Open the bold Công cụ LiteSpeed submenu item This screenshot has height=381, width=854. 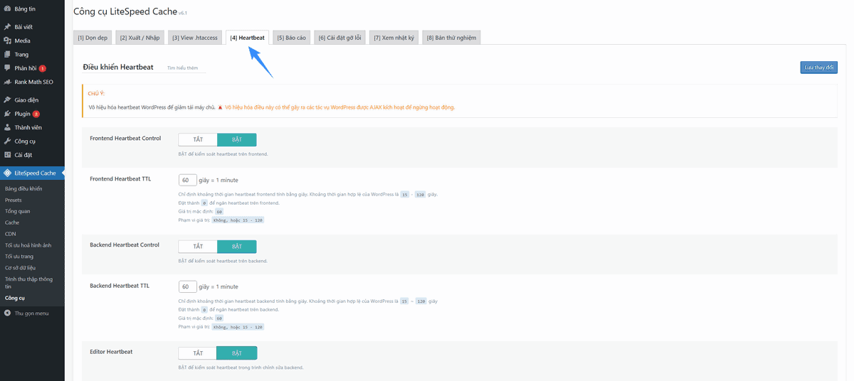point(15,299)
